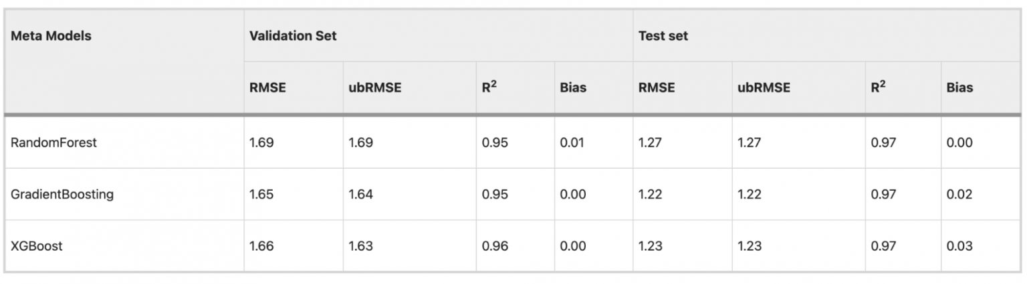Viewport: 1027px width, 284px height.
Task: Click XGBoost test ubRMSE value 1.23
Action: [750, 246]
